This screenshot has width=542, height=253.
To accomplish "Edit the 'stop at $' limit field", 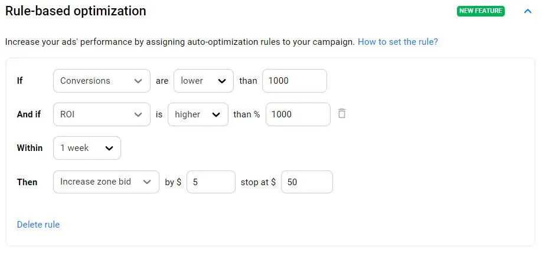I will (306, 182).
